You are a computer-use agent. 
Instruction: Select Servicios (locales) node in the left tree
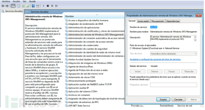(x=12, y=11)
